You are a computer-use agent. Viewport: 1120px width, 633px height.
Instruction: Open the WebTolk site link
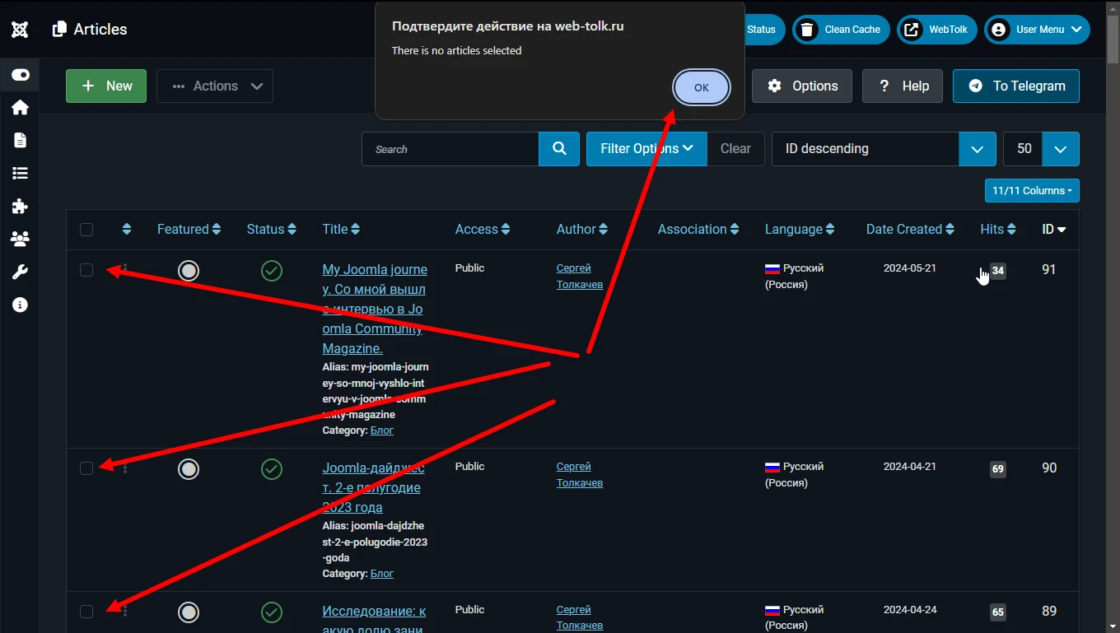click(937, 30)
